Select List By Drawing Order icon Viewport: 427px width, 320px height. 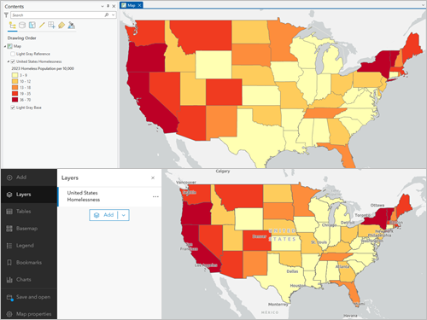[x=12, y=26]
